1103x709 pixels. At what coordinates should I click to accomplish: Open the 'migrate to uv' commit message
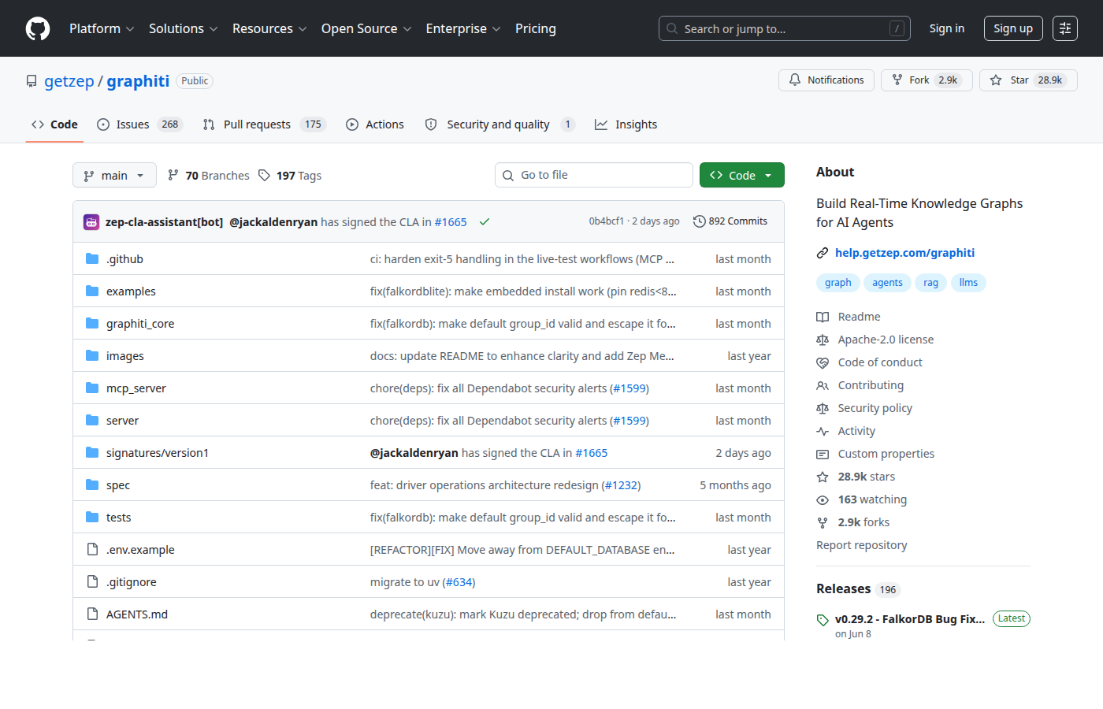click(405, 582)
